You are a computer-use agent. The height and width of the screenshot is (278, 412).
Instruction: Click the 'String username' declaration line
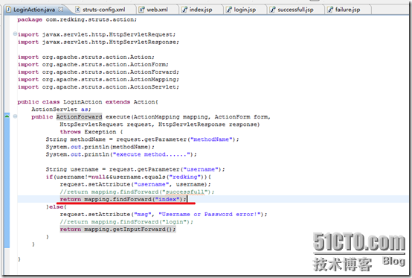point(135,169)
